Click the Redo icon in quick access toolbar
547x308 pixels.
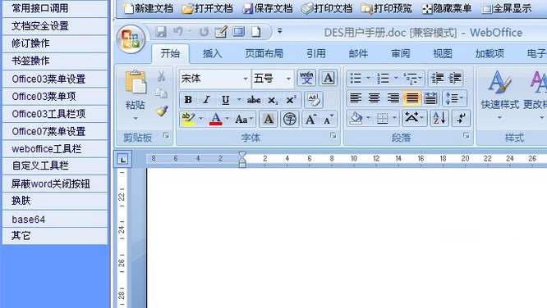click(204, 32)
